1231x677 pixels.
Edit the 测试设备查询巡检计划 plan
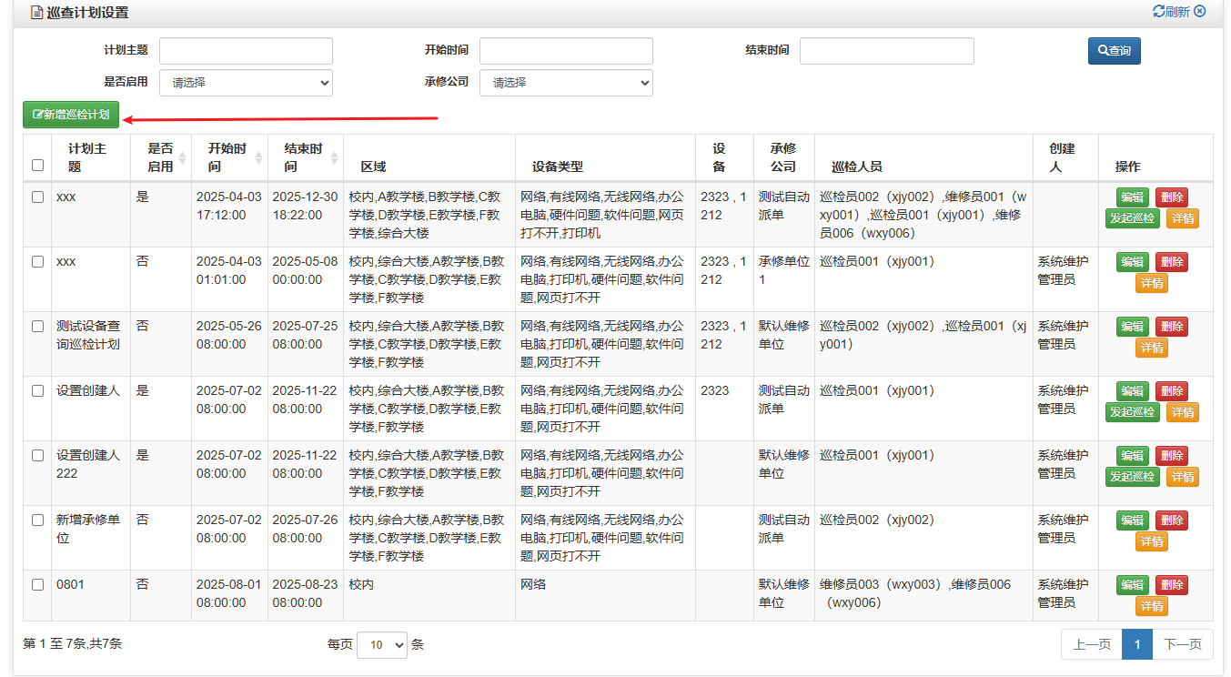click(x=1133, y=327)
